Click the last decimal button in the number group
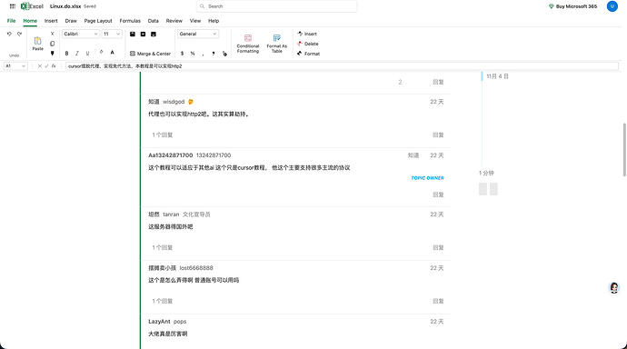627x349 pixels. 224,54
